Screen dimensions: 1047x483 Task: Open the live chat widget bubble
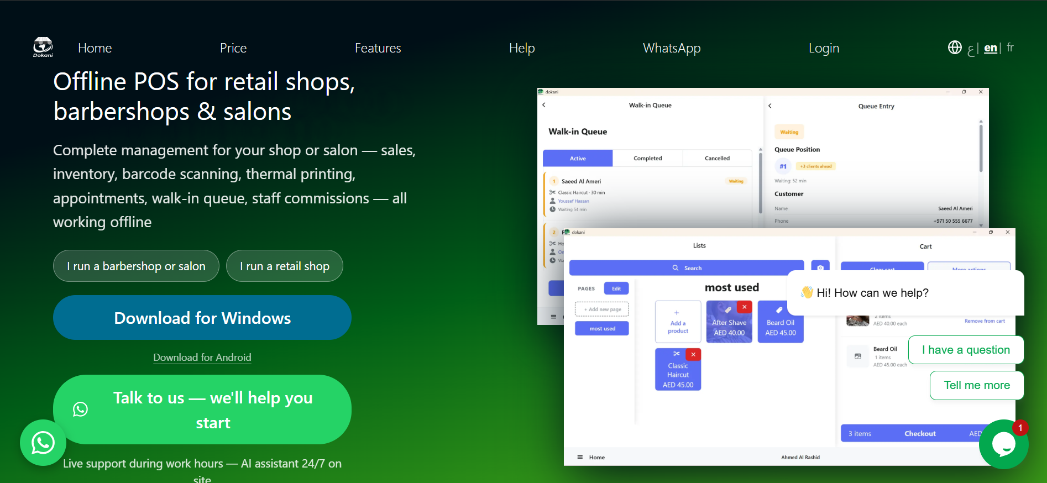coord(1003,444)
